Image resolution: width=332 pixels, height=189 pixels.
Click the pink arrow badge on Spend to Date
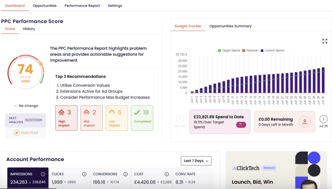coord(241,125)
